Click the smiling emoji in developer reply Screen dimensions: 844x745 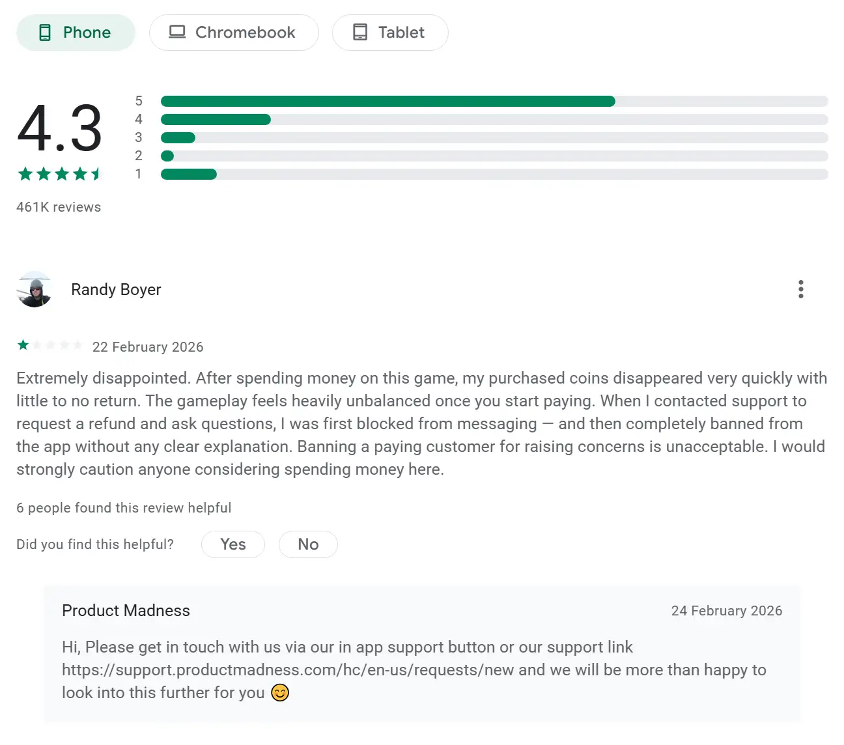(x=280, y=692)
